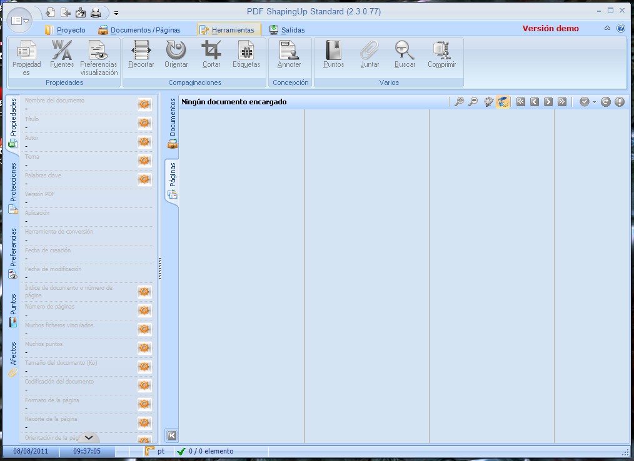This screenshot has height=461, width=634.
Task: Click the zoom in magnifier icon
Action: [x=459, y=102]
